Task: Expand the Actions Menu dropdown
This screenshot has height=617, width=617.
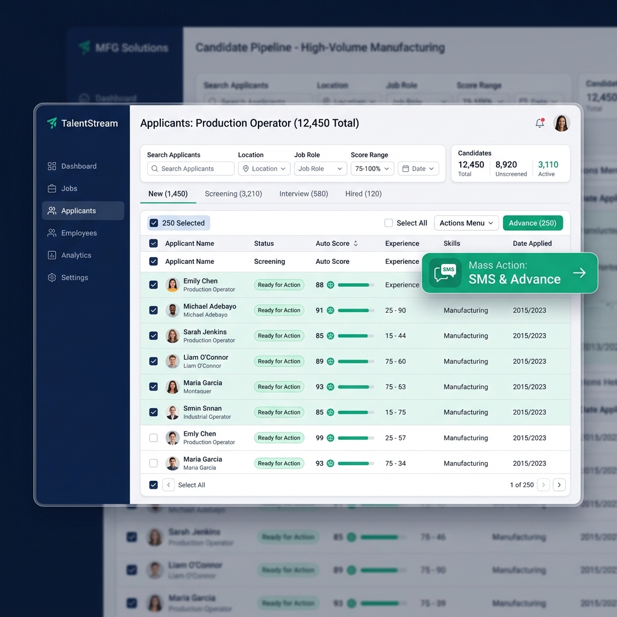Action: point(466,223)
